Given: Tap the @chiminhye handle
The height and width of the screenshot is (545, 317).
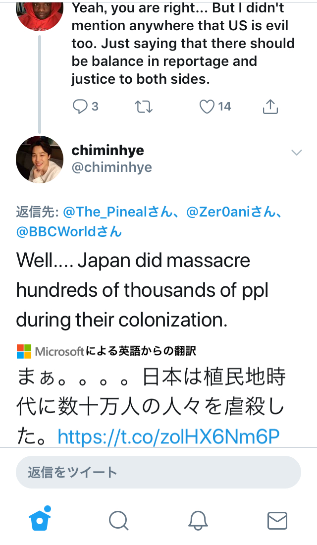Looking at the screenshot, I should [x=111, y=167].
